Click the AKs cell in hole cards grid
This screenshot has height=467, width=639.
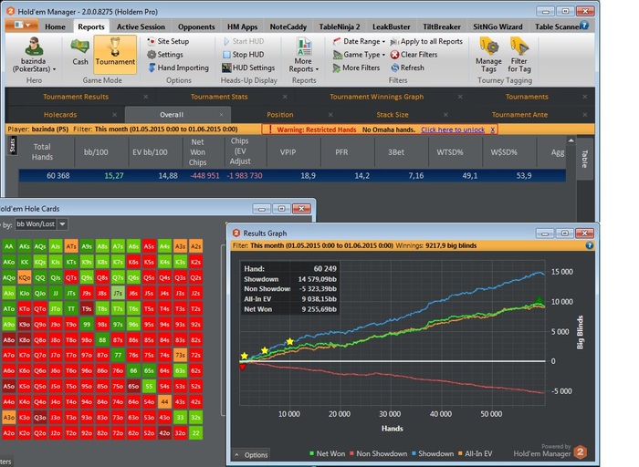pos(24,246)
